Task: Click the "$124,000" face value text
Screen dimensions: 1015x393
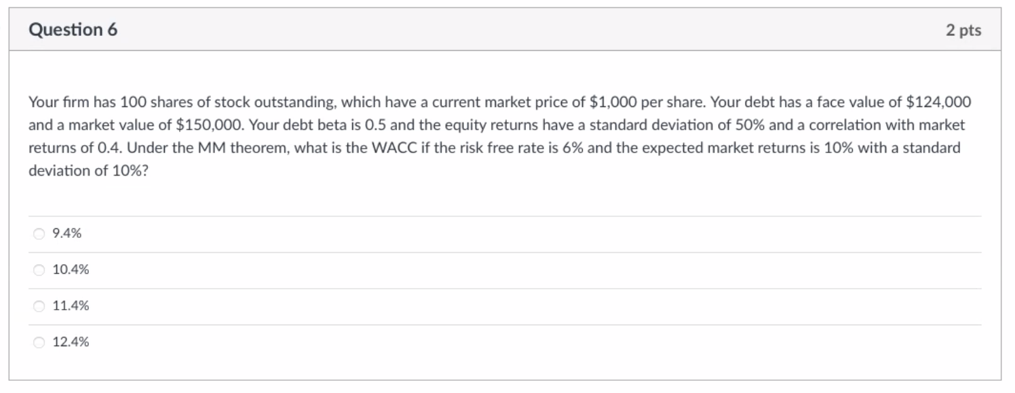Action: pos(938,102)
